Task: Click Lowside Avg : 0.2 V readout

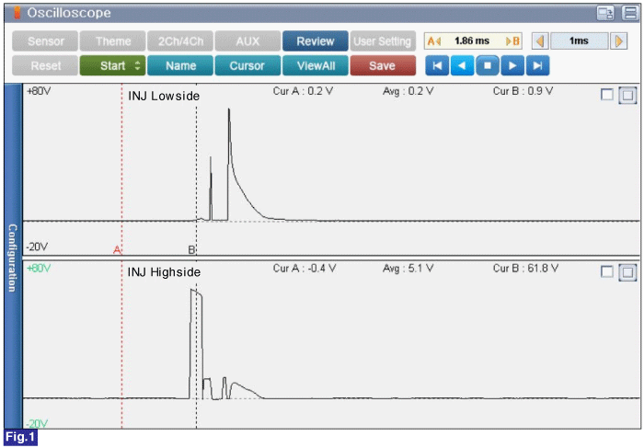Action: (408, 91)
